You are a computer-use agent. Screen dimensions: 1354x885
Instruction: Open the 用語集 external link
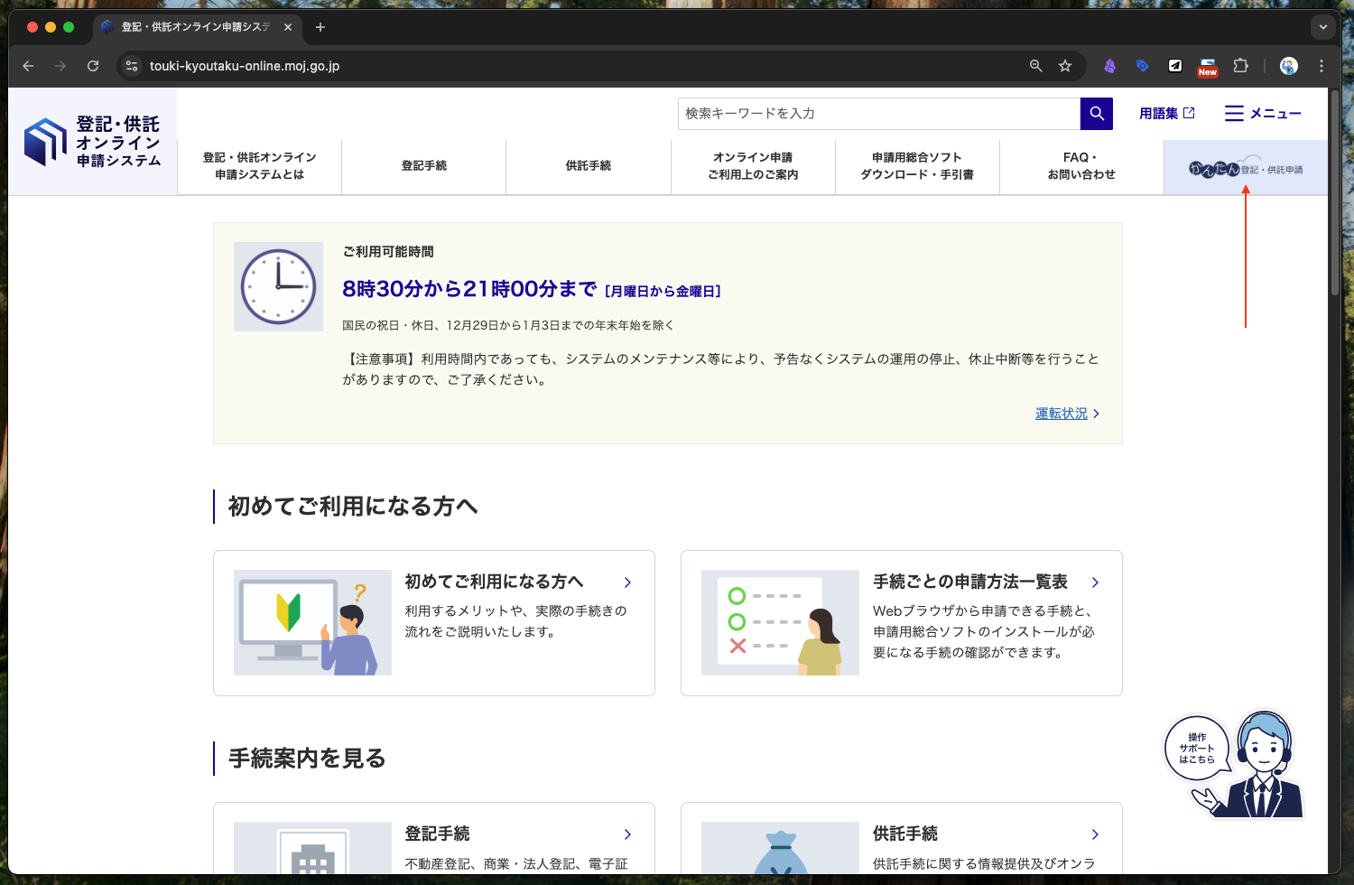click(x=1166, y=114)
